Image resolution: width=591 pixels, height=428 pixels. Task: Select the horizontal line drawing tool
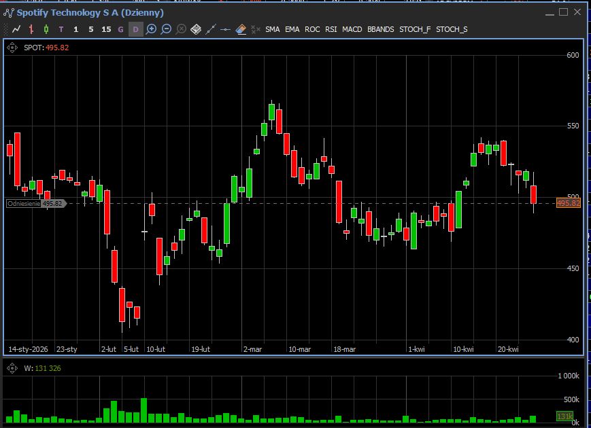[226, 29]
